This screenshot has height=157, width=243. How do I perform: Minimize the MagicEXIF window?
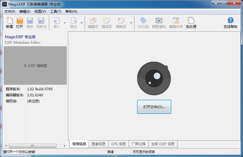pyautogui.click(x=216, y=3)
